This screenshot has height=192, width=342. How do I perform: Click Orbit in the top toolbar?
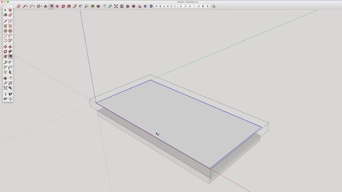pyautogui.click(x=98, y=6)
